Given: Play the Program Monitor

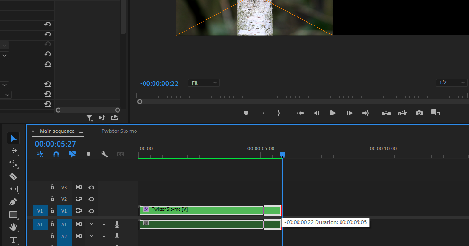Looking at the screenshot, I should click(333, 113).
